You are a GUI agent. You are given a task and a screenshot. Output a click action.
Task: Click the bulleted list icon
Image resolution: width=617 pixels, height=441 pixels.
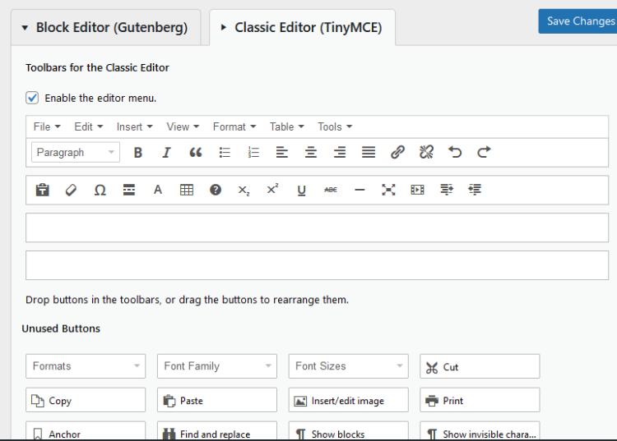[225, 153]
